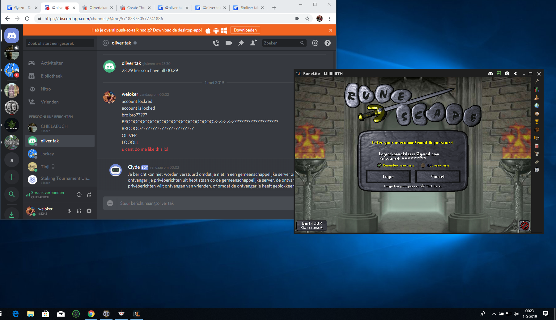Open RuneLite trophy sidebar panel

537,122
